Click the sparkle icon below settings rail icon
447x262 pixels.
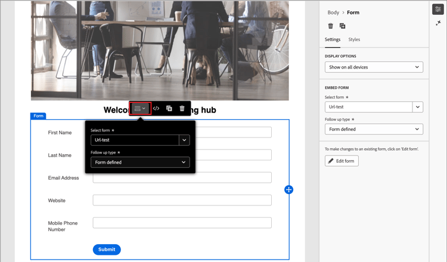pos(438,23)
